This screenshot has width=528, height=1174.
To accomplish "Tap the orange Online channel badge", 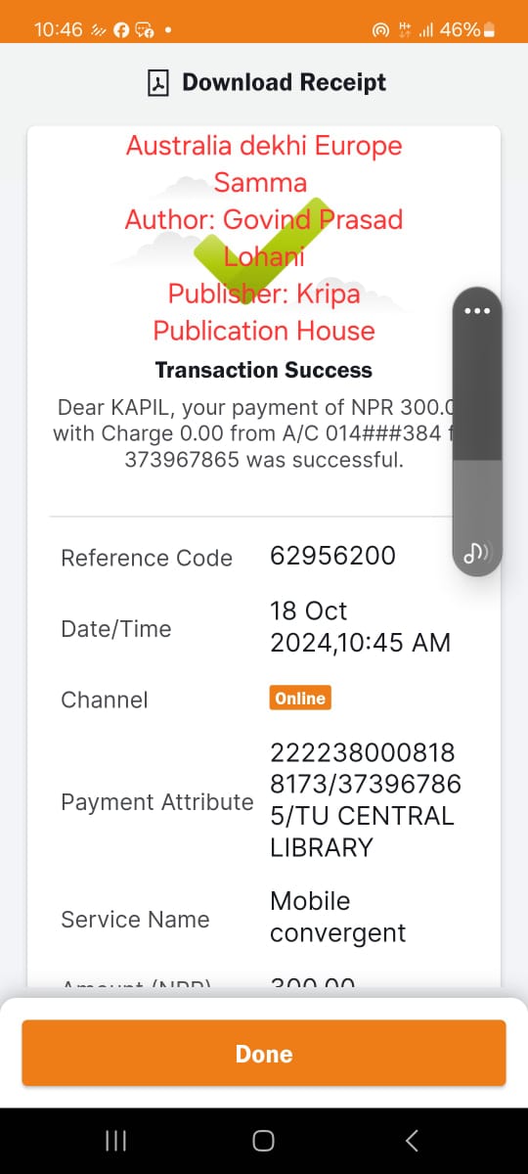I will click(300, 699).
